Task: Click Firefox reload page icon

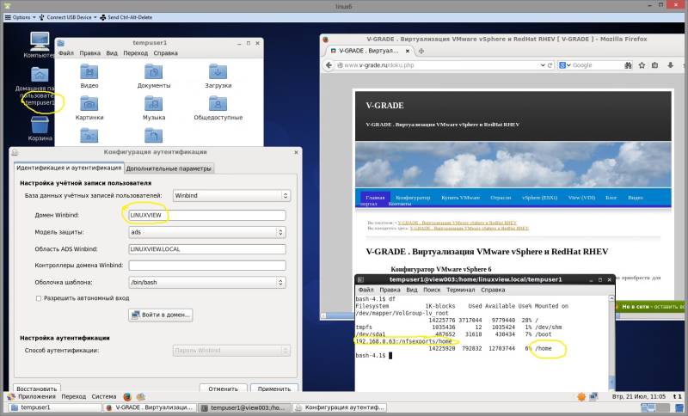Action: (x=550, y=64)
